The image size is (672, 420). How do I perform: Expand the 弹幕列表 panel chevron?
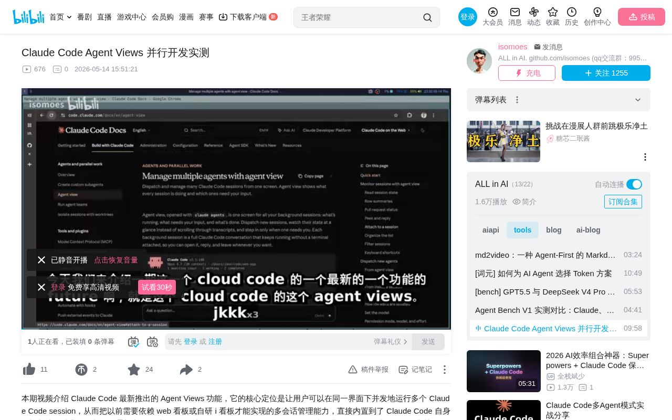(x=638, y=100)
